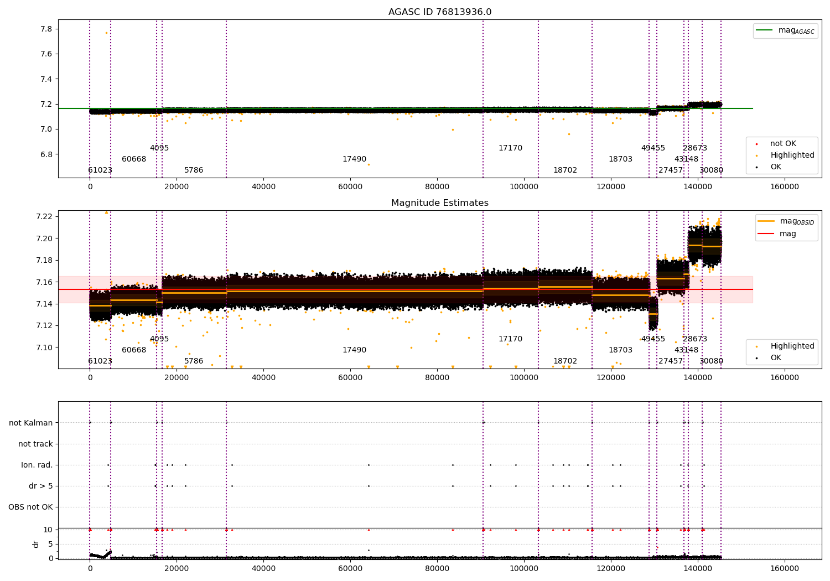The height and width of the screenshot is (581, 830).
Task: Click the rotated 'dr' axis label
Action: [36, 544]
